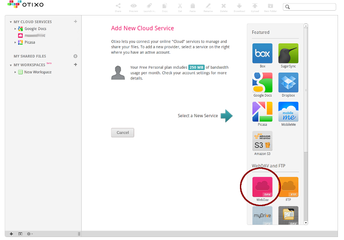
Task: Pick the Picasa icon in Featured list
Action: [262, 112]
